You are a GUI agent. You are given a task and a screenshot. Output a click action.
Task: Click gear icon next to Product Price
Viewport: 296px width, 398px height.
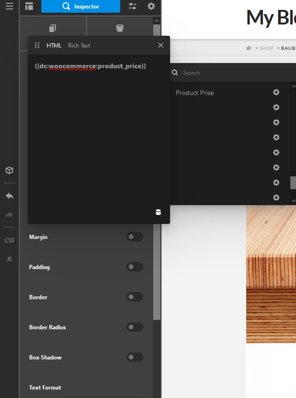point(276,93)
